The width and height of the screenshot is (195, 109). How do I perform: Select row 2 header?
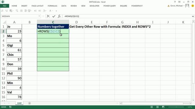tap(3, 31)
